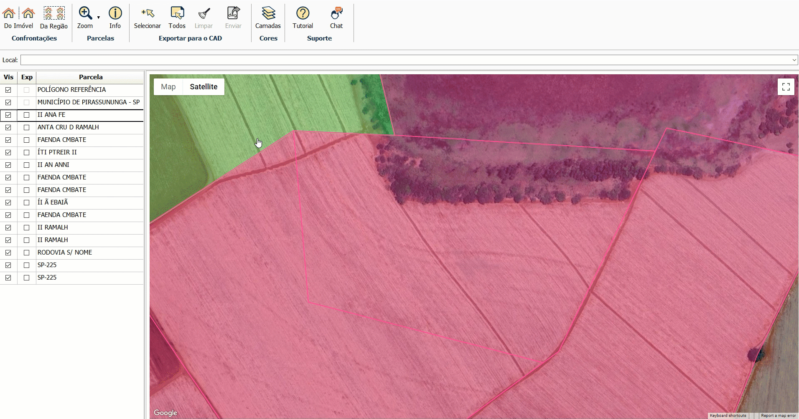Toggle fullscreen map view

click(x=786, y=87)
